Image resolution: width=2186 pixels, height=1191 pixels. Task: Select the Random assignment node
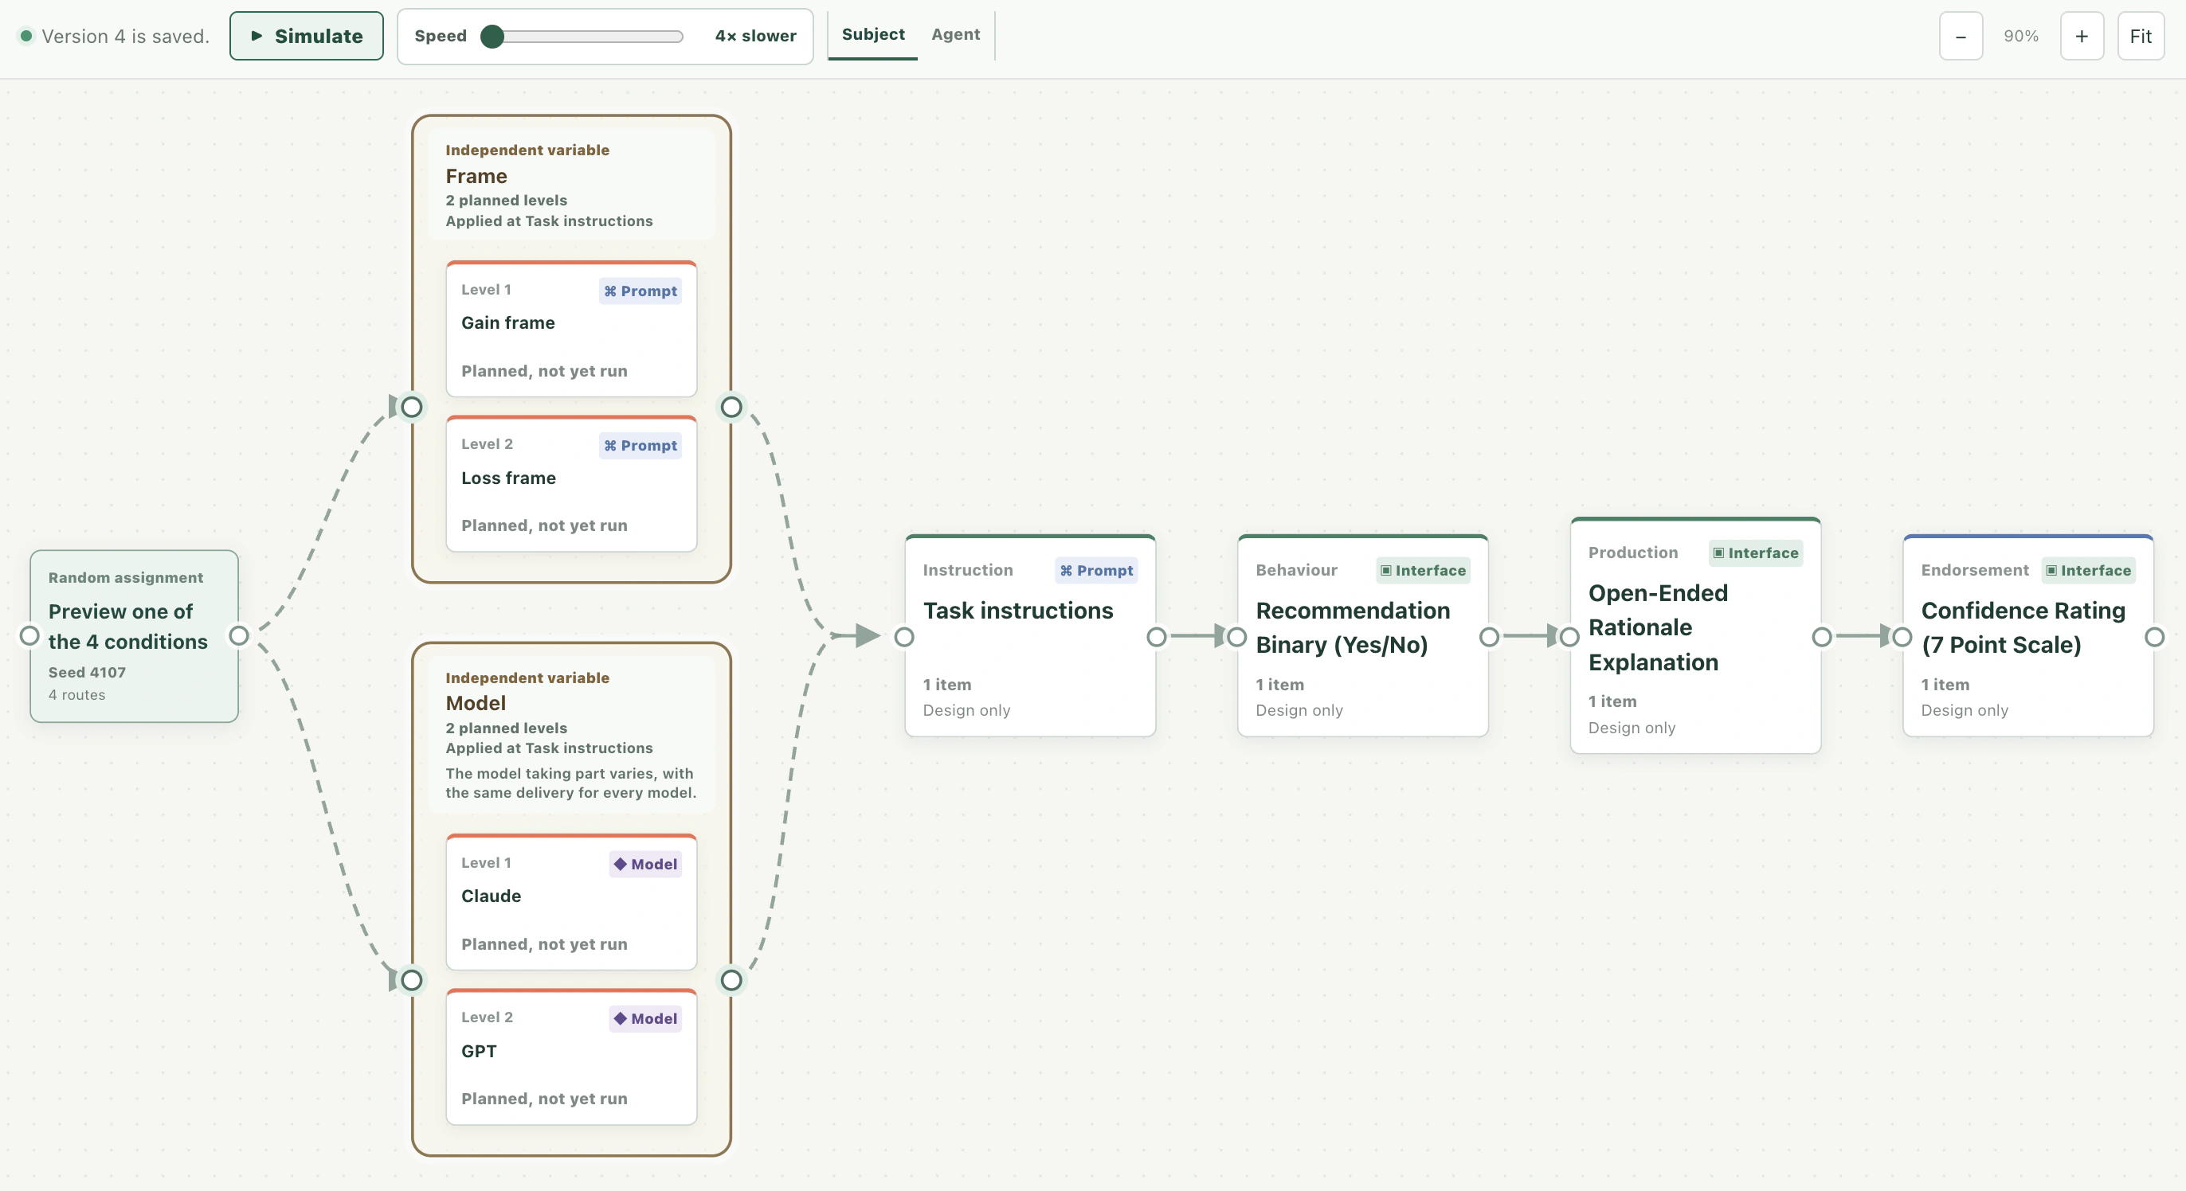pyautogui.click(x=134, y=636)
